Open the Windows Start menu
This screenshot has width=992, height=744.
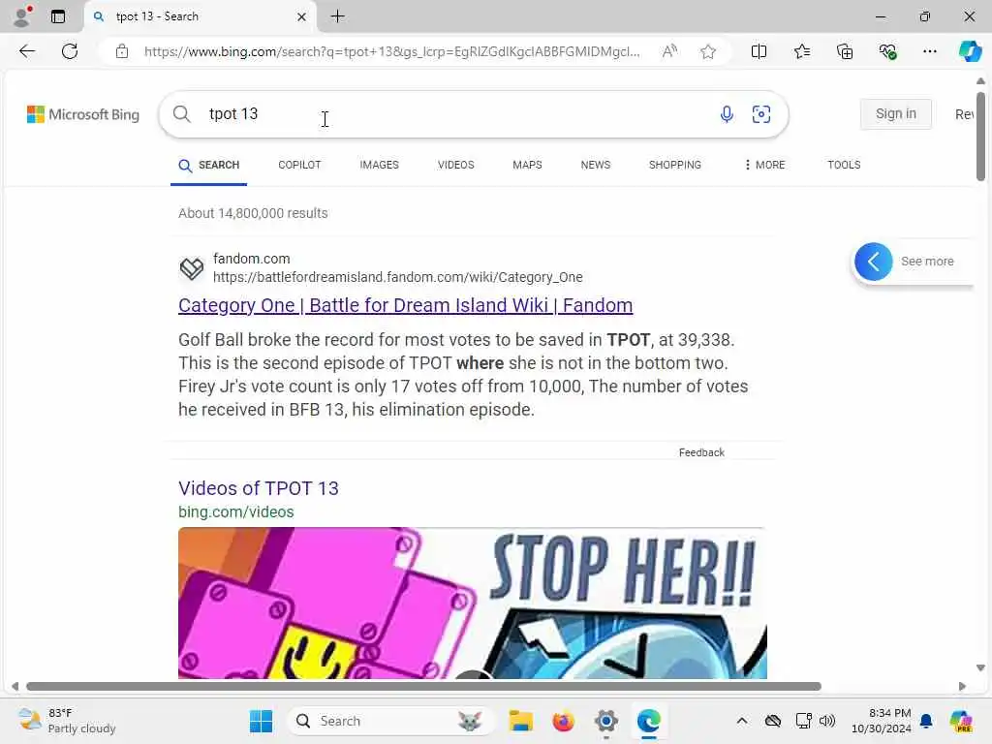(261, 721)
